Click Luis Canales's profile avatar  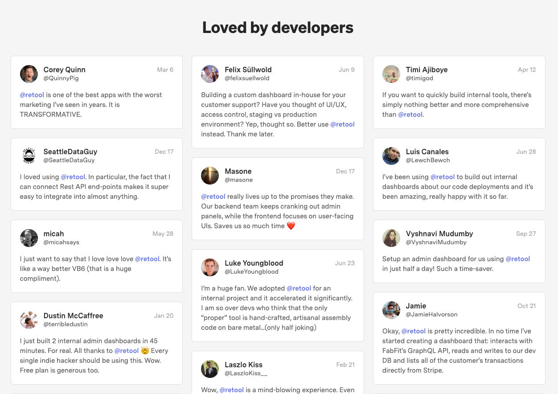391,156
